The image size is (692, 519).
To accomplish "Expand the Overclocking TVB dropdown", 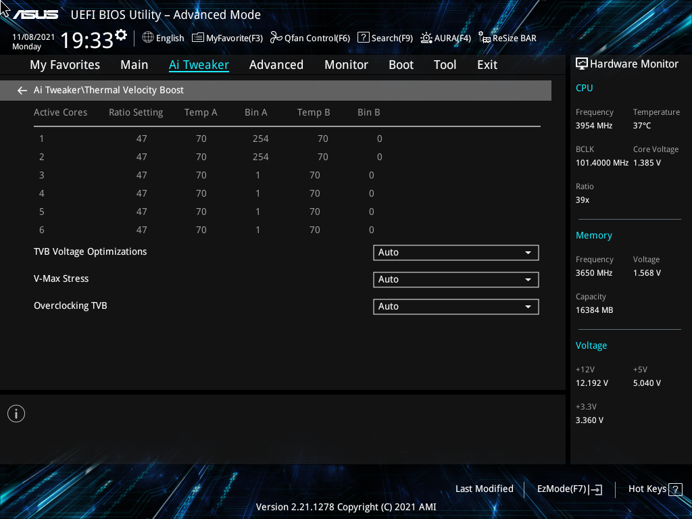I will click(x=456, y=306).
